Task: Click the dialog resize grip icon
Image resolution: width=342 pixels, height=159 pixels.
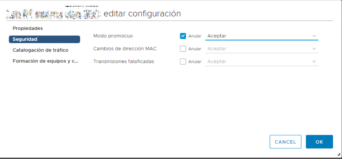Action: (x=339, y=154)
